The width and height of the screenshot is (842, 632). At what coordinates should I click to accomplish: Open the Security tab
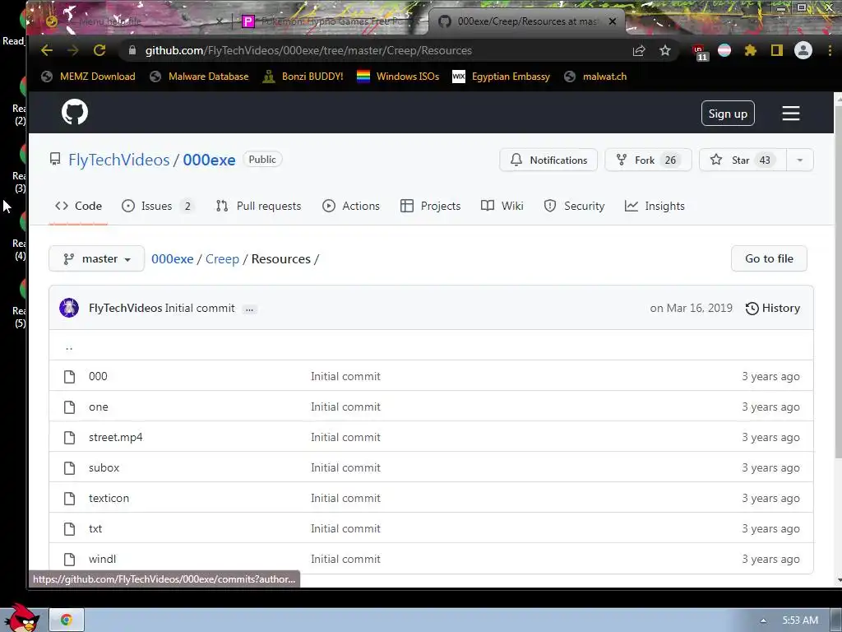point(574,206)
